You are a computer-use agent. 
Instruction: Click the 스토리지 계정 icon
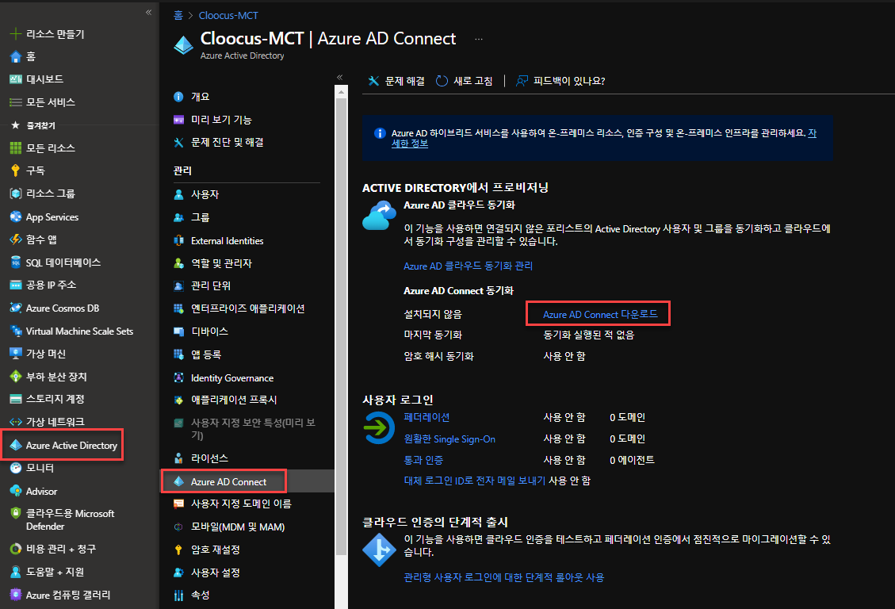(x=15, y=399)
